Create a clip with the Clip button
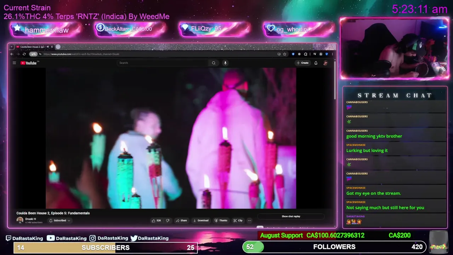 tap(238, 220)
